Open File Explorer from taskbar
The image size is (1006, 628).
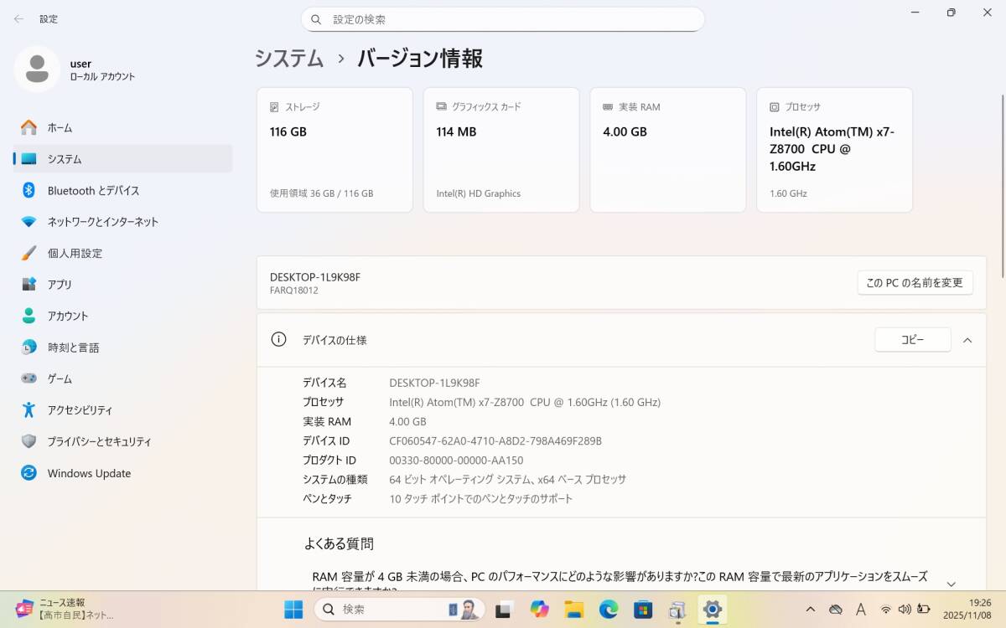(x=573, y=610)
